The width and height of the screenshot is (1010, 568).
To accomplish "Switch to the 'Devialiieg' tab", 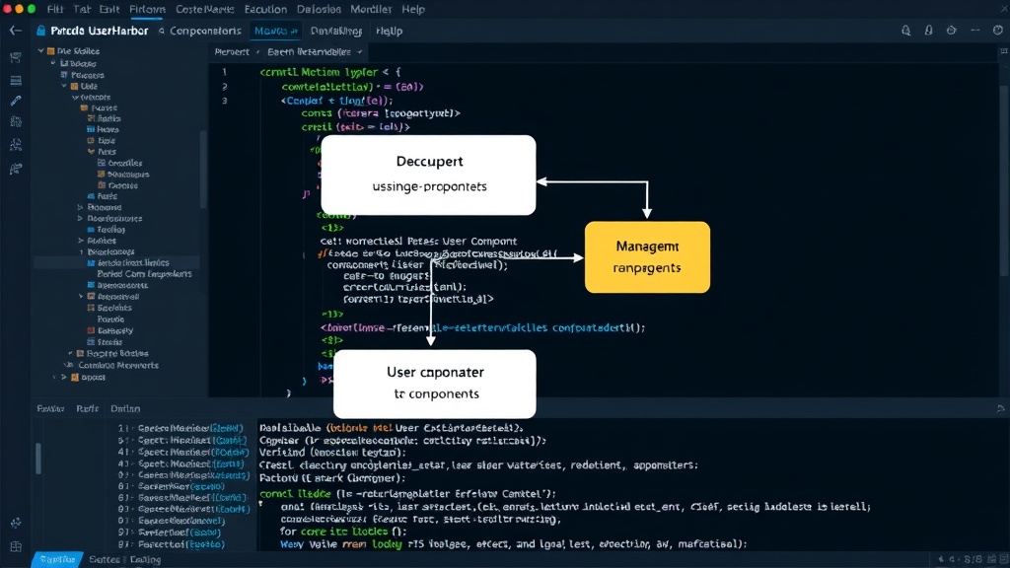I will tap(335, 31).
